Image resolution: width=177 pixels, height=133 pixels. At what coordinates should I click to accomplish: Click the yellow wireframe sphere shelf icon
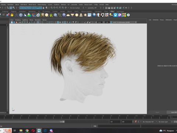pyautogui.click(x=46, y=15)
